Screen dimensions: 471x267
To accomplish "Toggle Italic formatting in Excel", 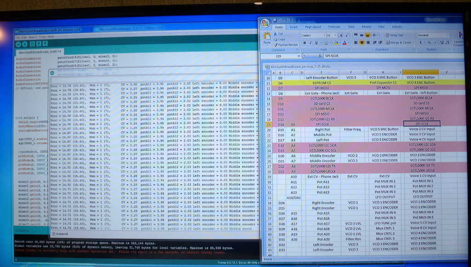I will tap(310, 43).
